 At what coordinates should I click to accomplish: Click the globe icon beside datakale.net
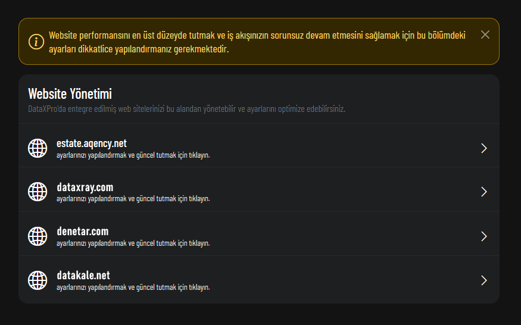(38, 280)
